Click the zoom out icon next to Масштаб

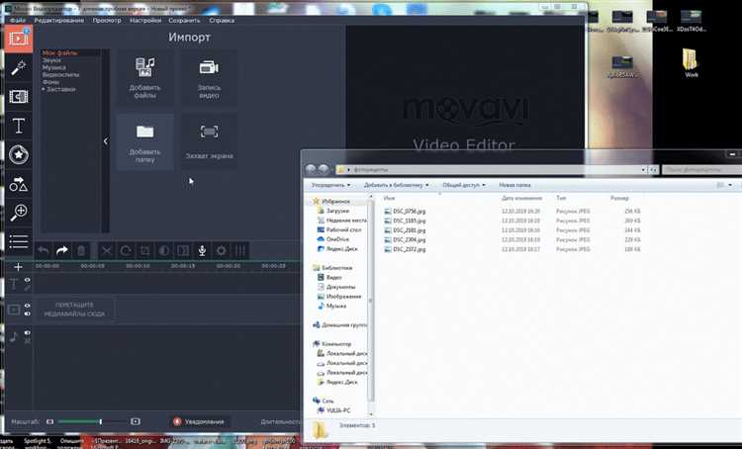[x=50, y=421]
